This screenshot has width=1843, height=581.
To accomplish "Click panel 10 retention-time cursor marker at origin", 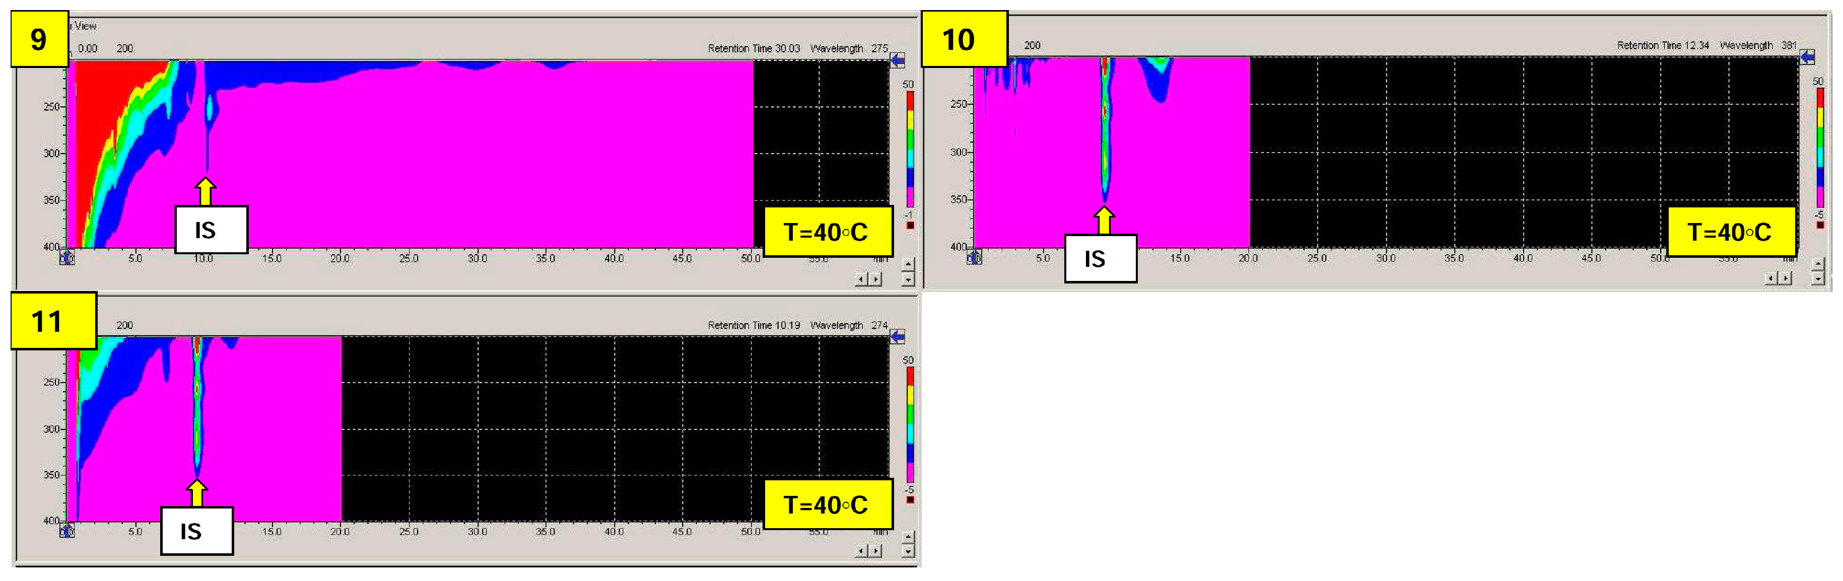I will coord(975,257).
